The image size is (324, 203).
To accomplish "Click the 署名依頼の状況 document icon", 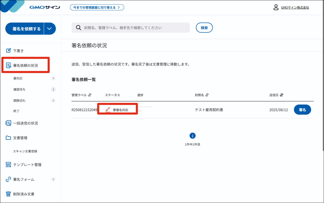I will pyautogui.click(x=9, y=66).
